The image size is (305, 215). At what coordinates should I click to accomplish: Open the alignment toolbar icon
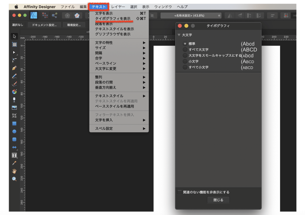pyautogui.click(x=273, y=15)
